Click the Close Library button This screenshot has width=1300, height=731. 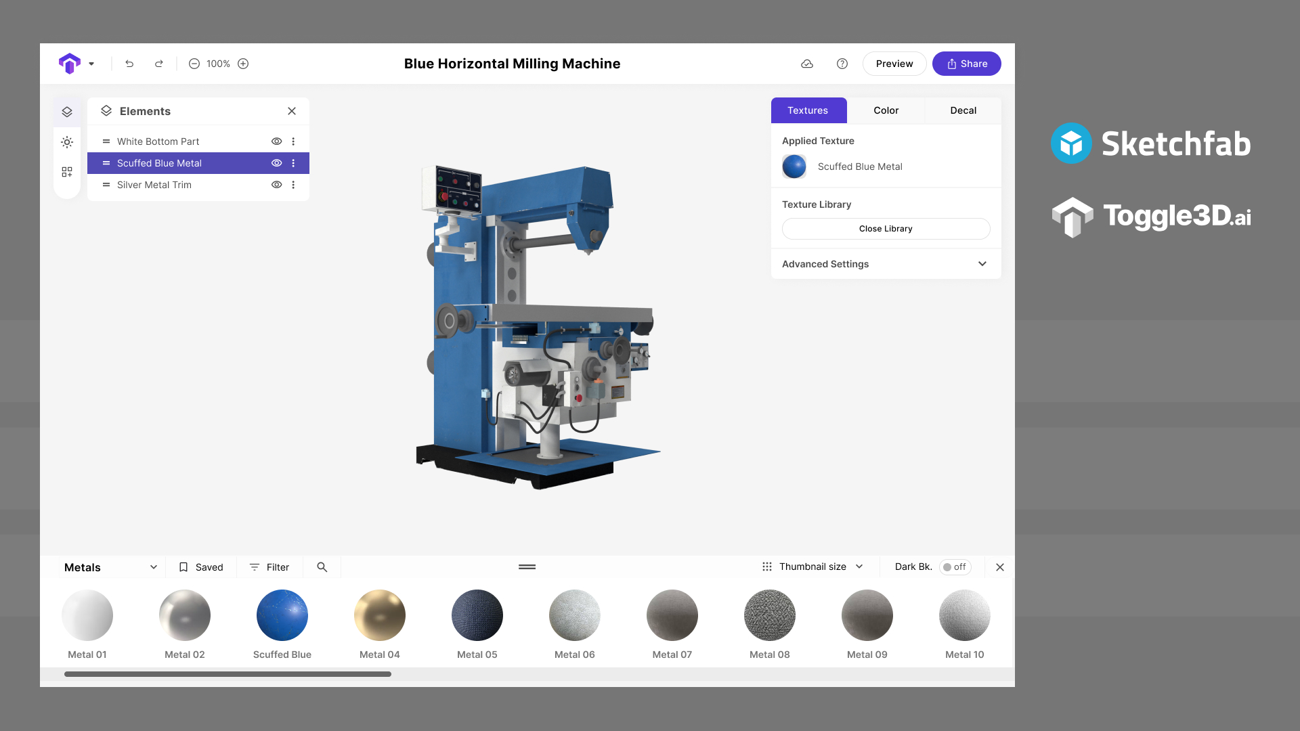click(886, 229)
